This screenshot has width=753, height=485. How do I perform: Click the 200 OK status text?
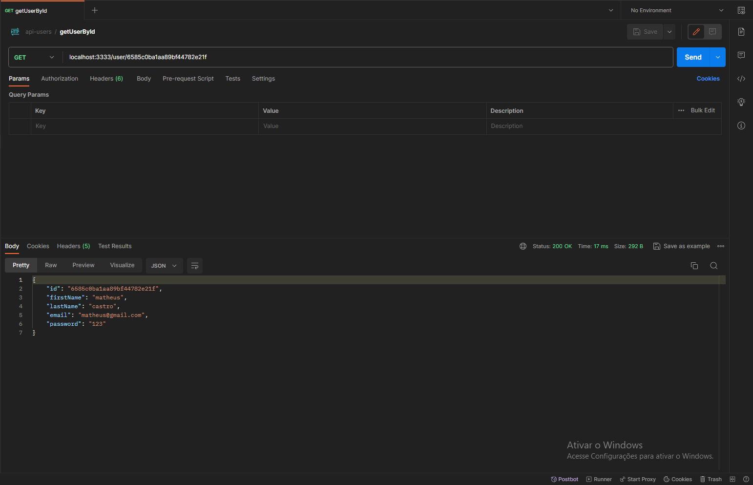[x=562, y=246]
